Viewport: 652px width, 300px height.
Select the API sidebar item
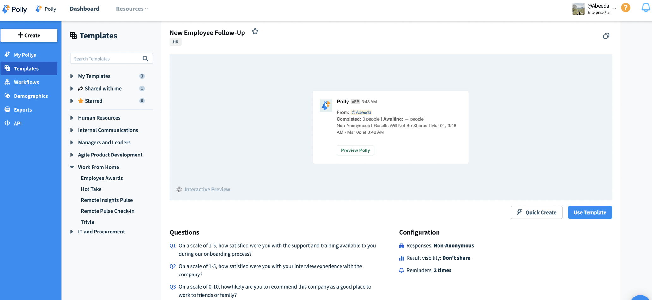17,123
